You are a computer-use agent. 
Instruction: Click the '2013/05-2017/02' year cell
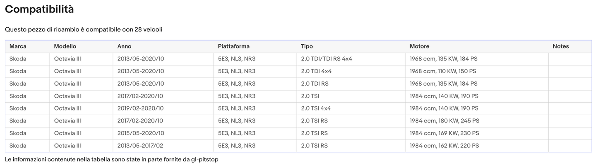[x=140, y=146]
